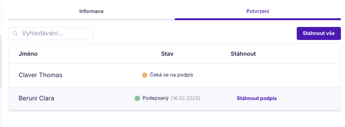Click the Jméno column header

pyautogui.click(x=28, y=54)
